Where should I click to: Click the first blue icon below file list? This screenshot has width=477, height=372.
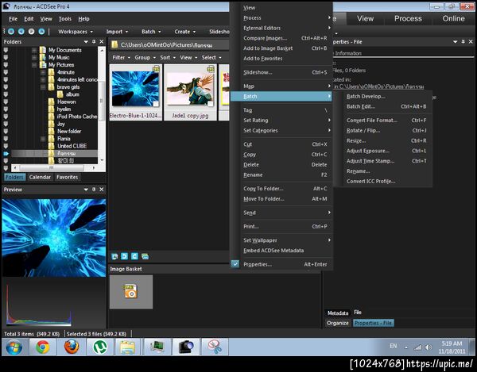coord(114,256)
